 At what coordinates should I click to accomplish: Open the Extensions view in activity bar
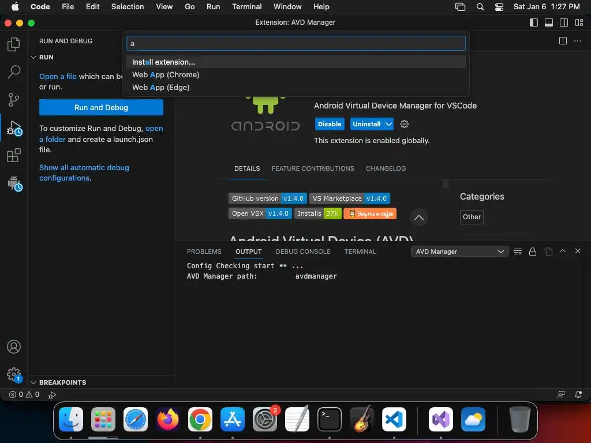tap(14, 155)
